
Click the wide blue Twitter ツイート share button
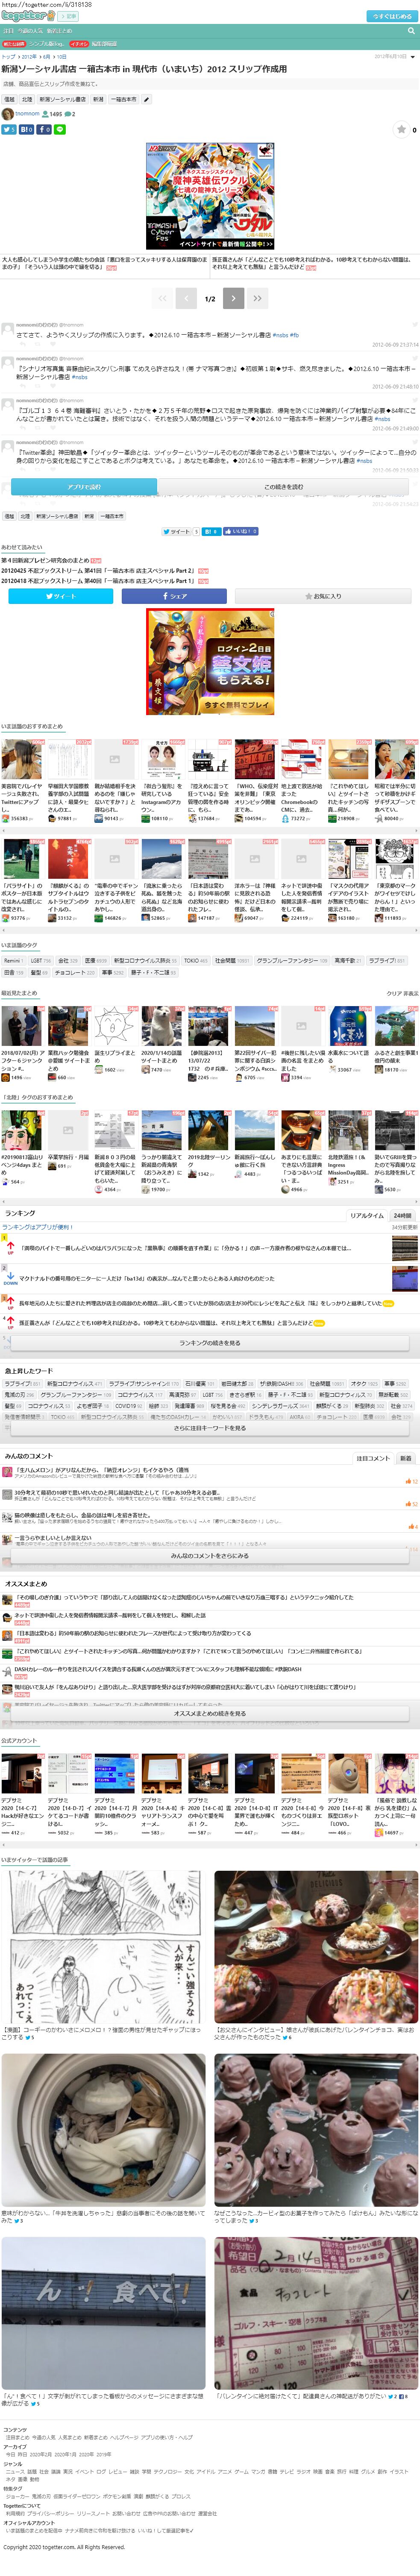[61, 595]
